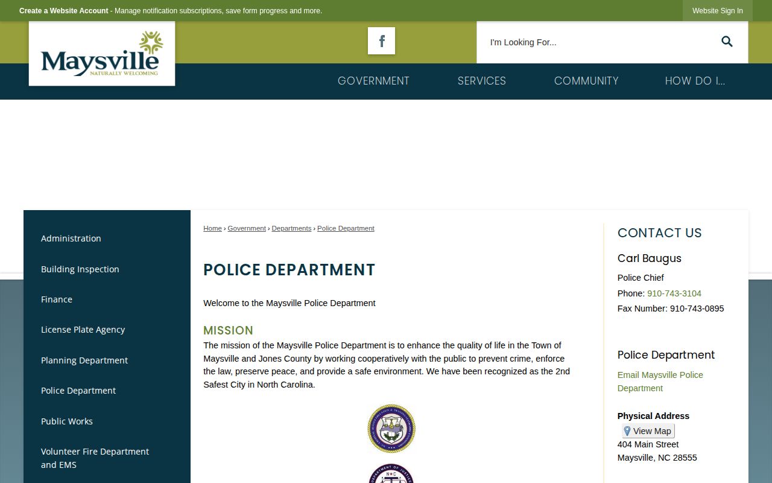Click the Departments breadcrumb link
This screenshot has width=772, height=483.
point(291,228)
